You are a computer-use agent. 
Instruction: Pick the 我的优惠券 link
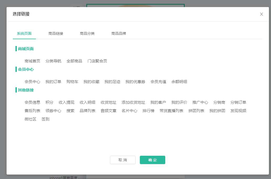pos(135,82)
